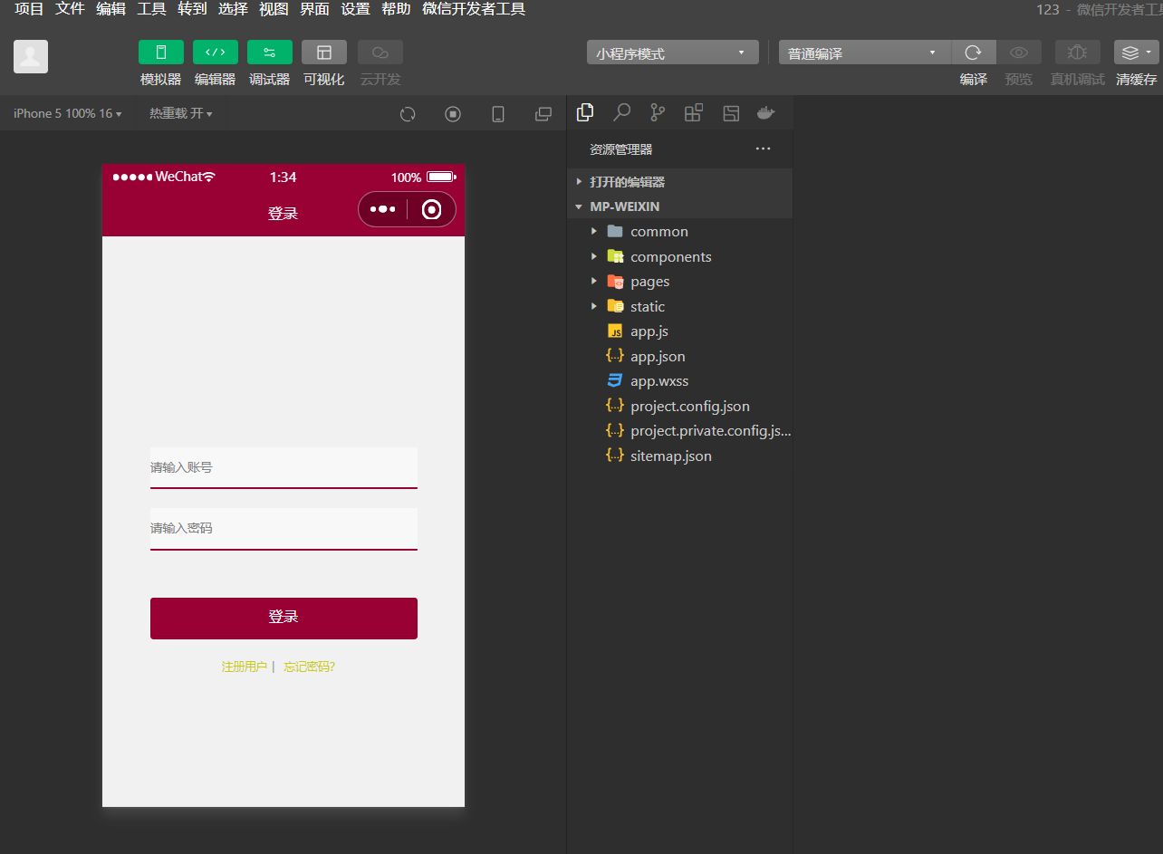Open the 工具 menu
The height and width of the screenshot is (854, 1163).
coord(151,9)
